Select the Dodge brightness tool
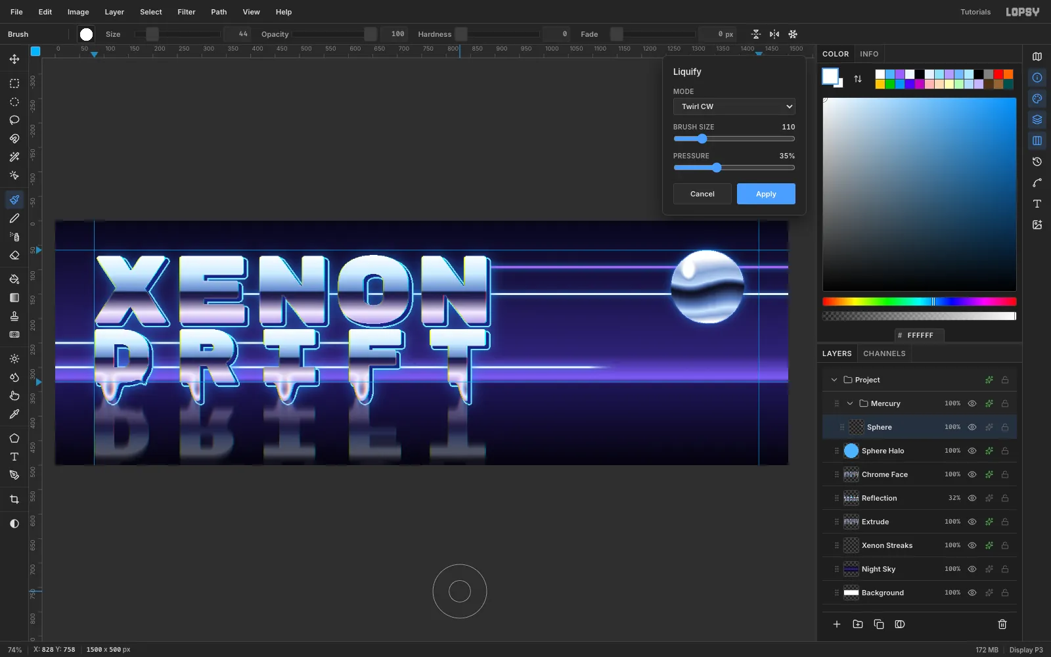The image size is (1051, 657). coord(14,359)
